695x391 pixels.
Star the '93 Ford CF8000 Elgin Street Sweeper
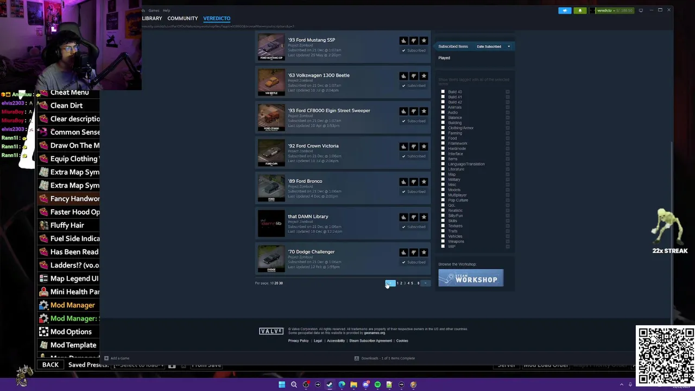click(x=424, y=111)
